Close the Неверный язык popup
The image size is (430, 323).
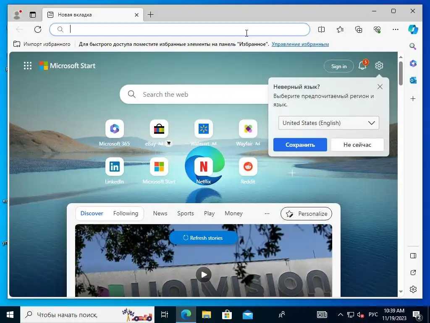coord(380,87)
